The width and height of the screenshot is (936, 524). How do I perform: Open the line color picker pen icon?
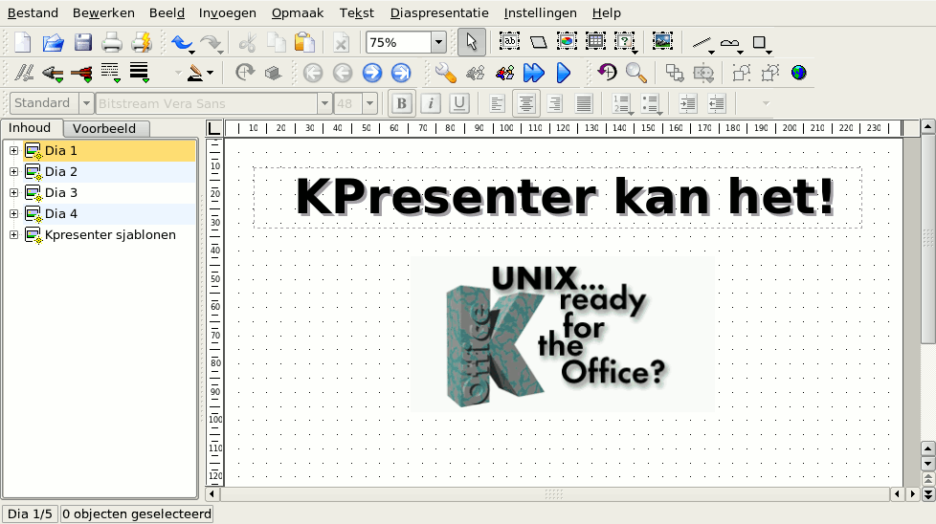pyautogui.click(x=196, y=73)
